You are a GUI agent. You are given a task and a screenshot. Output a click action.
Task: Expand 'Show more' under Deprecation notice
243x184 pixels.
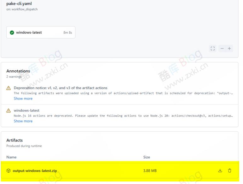(x=23, y=99)
